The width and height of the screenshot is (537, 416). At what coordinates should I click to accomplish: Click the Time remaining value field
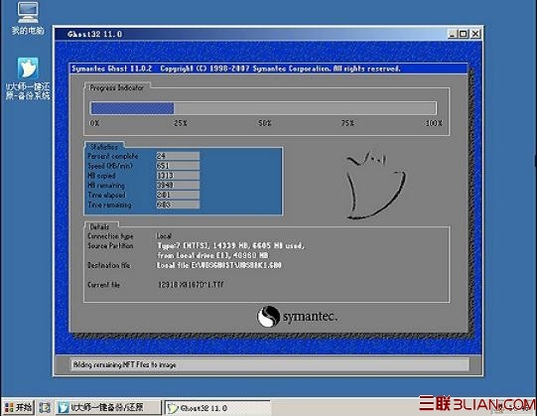(178, 205)
